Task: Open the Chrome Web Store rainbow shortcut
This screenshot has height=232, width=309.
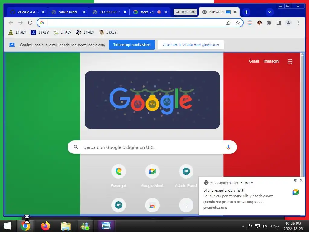Action: (152, 205)
